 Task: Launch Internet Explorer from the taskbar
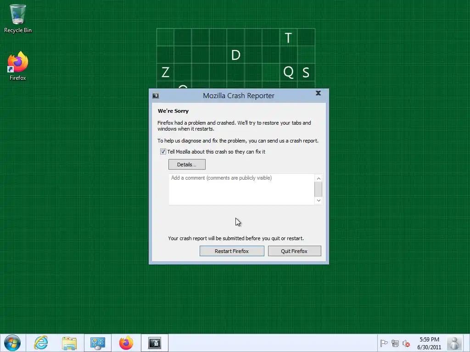click(x=41, y=343)
